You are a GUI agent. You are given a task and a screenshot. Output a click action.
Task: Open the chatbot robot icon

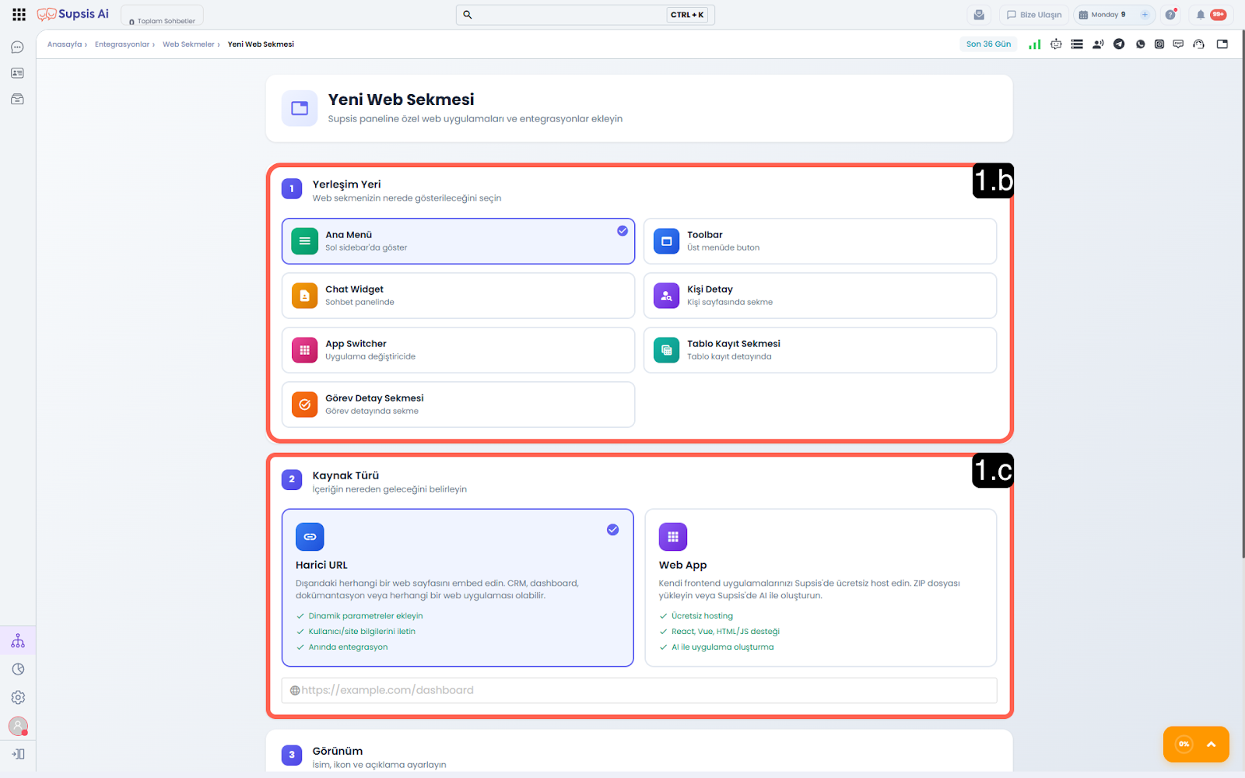tap(1056, 44)
